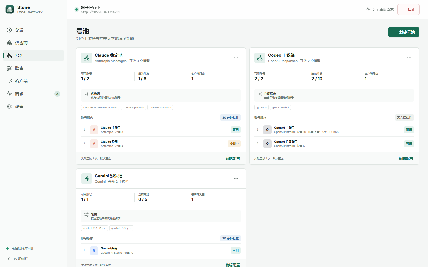Viewport: 428px width, 267px height.
Task: Click the 设置 gear icon
Action: click(x=9, y=107)
